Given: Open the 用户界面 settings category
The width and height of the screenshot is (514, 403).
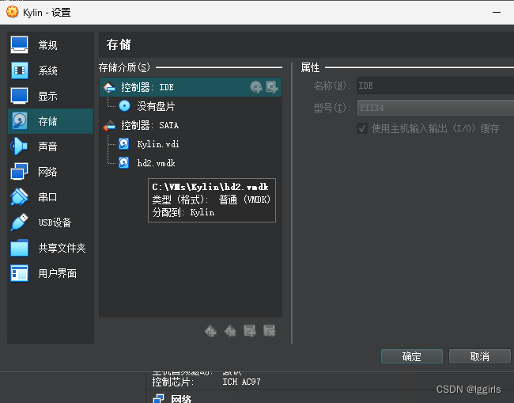Looking at the screenshot, I should point(51,273).
